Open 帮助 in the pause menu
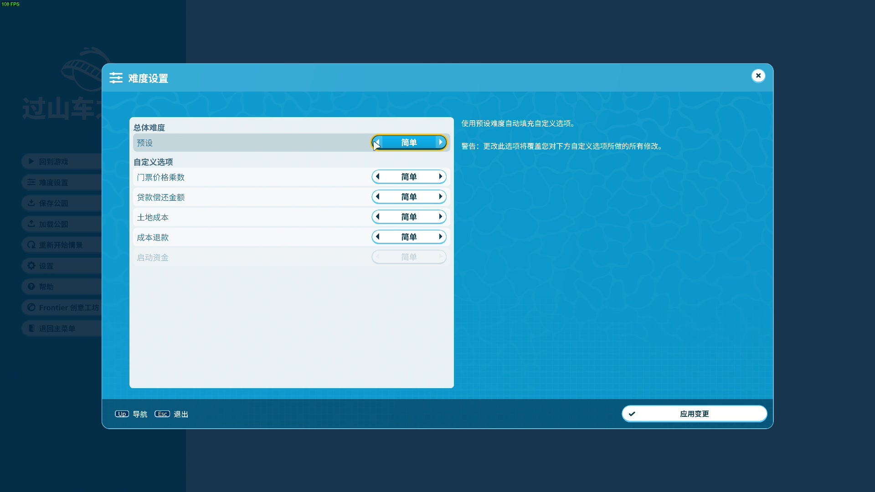The image size is (875, 492). tap(62, 287)
